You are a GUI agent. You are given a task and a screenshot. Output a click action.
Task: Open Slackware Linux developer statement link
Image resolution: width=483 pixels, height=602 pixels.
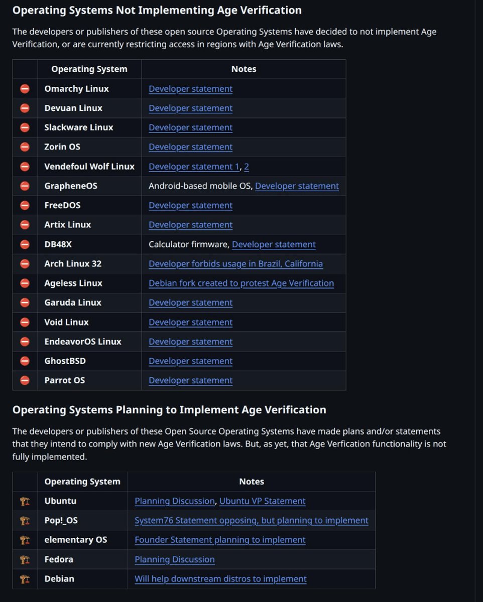click(x=190, y=127)
